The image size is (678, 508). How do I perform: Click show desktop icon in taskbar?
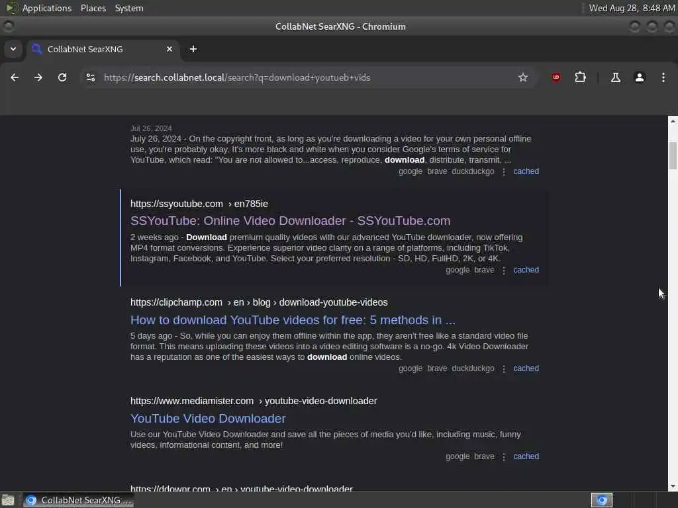coord(8,500)
